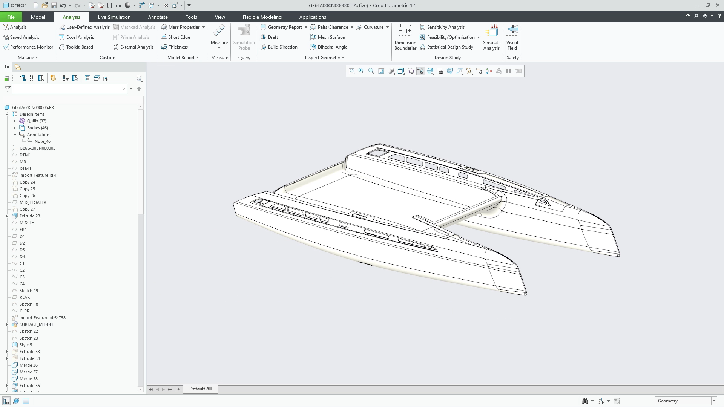Click the Dihedral Angle button
Viewport: 724px width, 407px height.
pos(329,47)
